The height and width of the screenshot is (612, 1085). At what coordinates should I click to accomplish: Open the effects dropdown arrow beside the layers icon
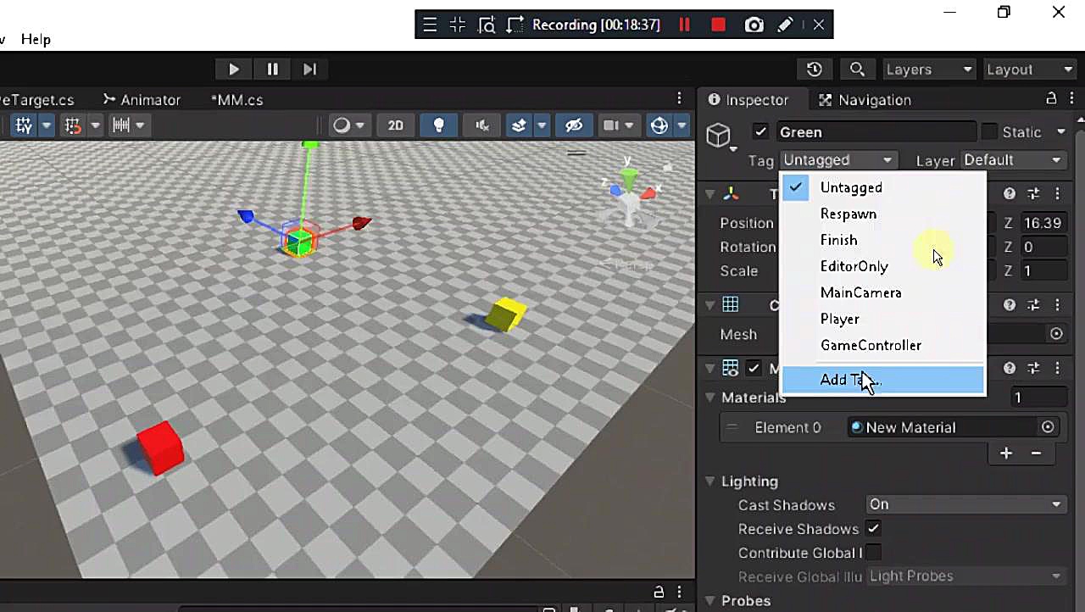pyautogui.click(x=542, y=125)
